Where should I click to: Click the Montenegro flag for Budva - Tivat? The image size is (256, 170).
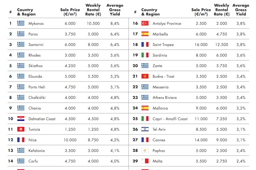145,76
